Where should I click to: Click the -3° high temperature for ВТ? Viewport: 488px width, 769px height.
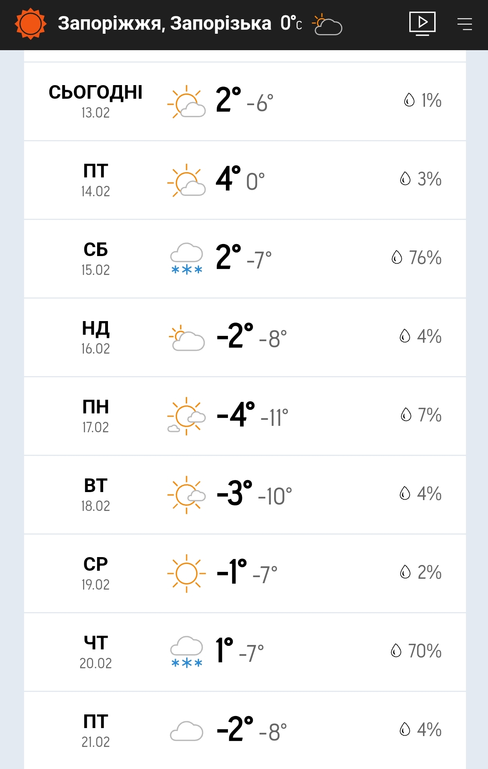[234, 493]
